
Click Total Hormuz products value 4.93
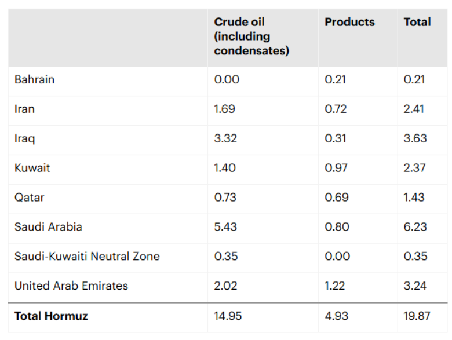[337, 316]
